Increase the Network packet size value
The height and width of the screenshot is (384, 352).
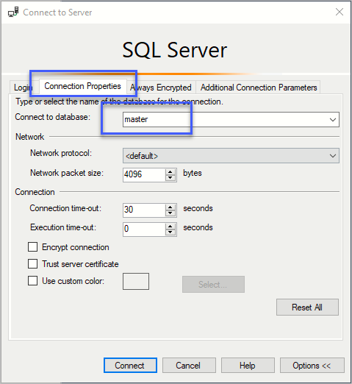(x=170, y=171)
